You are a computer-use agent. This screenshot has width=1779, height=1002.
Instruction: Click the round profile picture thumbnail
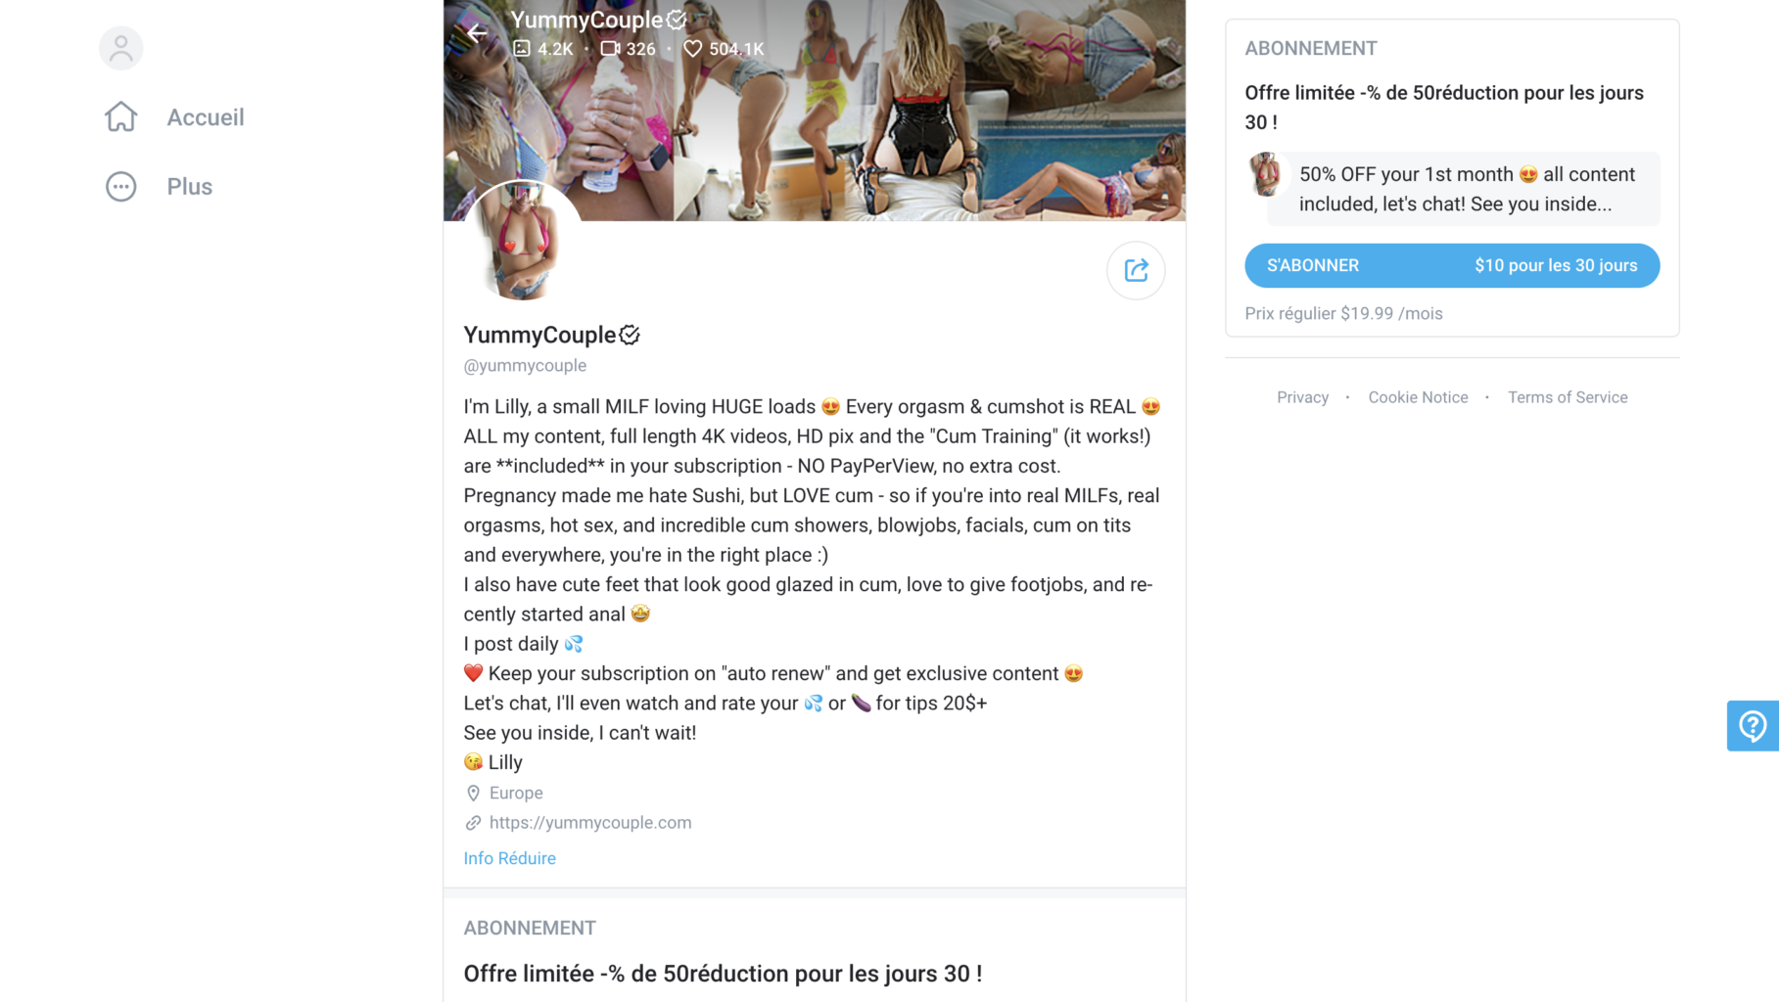click(x=522, y=241)
